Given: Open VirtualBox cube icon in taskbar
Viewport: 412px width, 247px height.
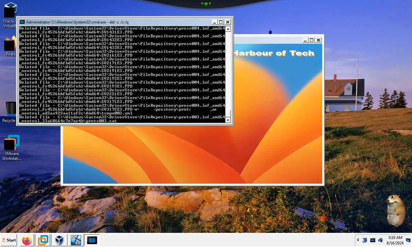Looking at the screenshot, I should point(60,240).
